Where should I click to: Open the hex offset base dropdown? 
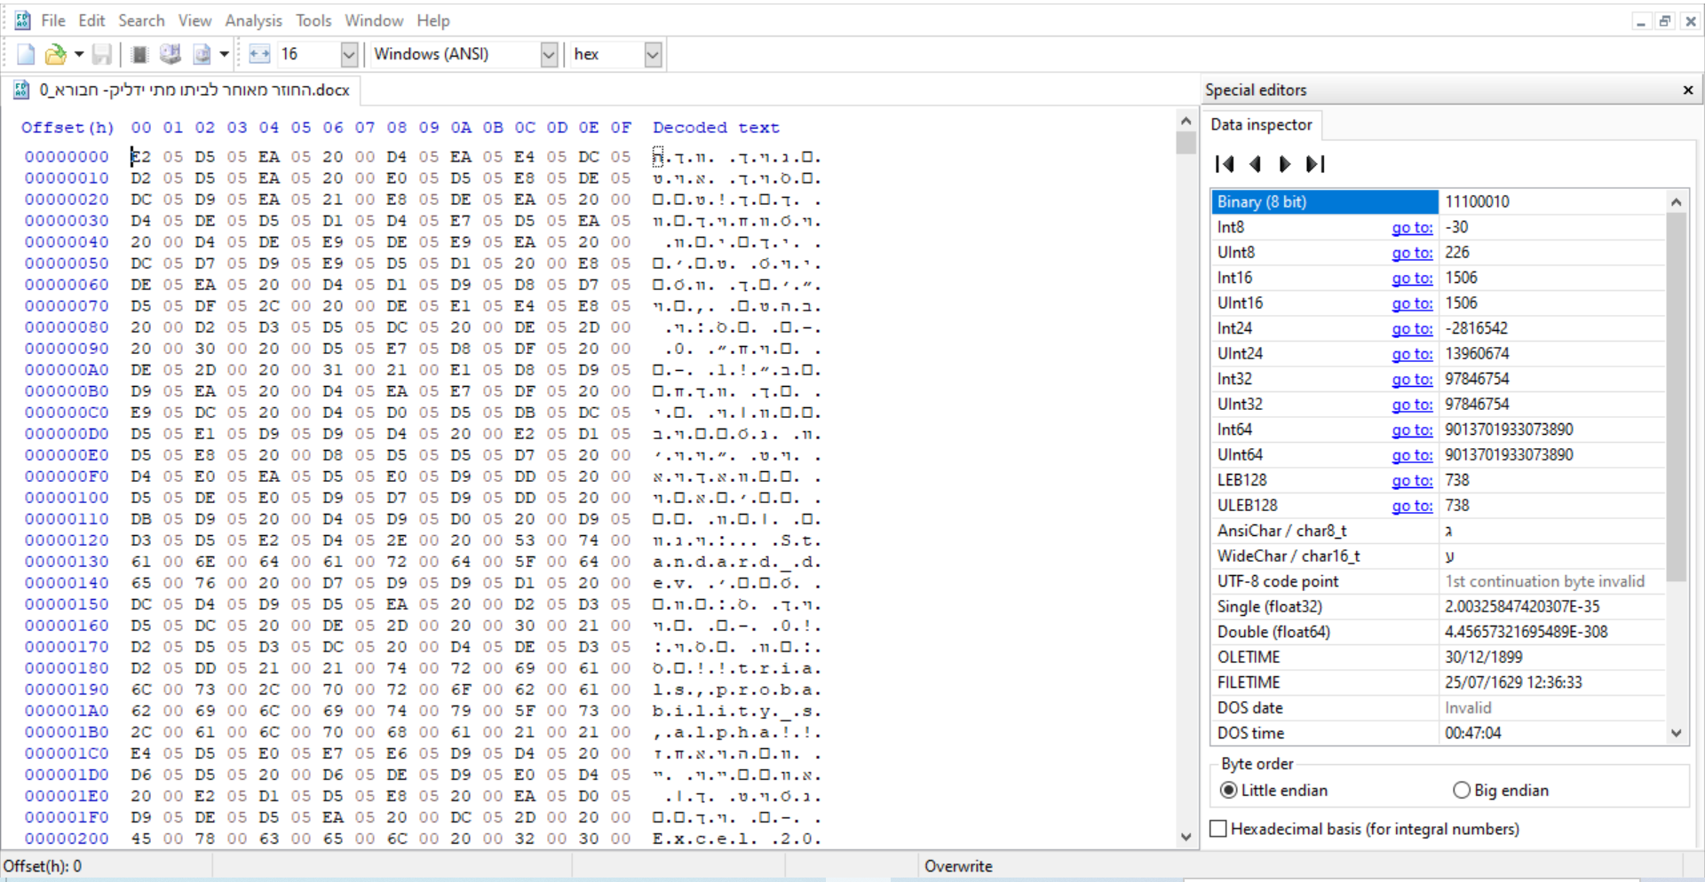pyautogui.click(x=653, y=55)
